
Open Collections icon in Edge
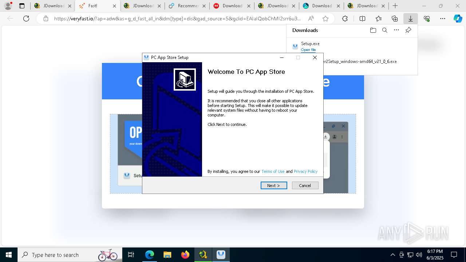395,19
